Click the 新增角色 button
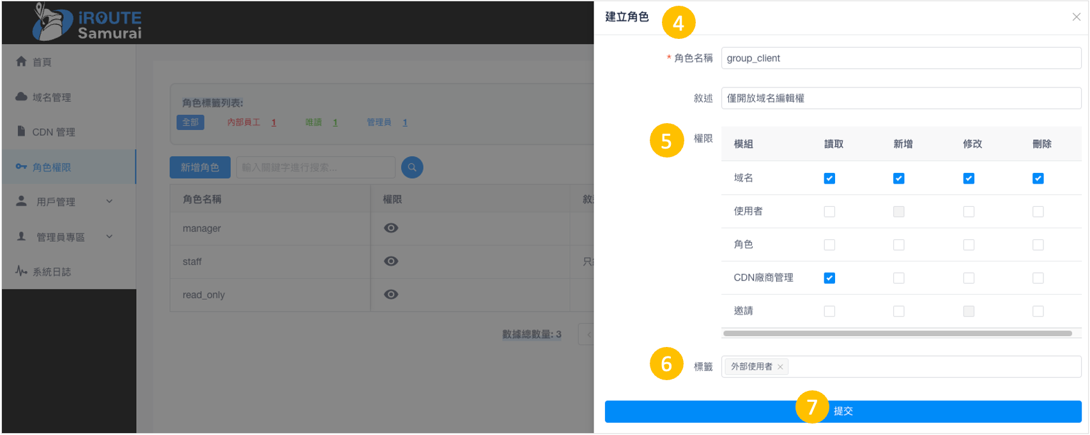 (x=200, y=167)
